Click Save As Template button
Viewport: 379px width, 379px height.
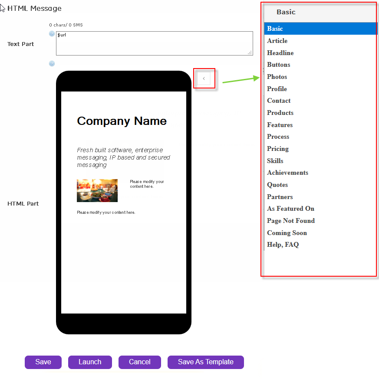pyautogui.click(x=205, y=362)
